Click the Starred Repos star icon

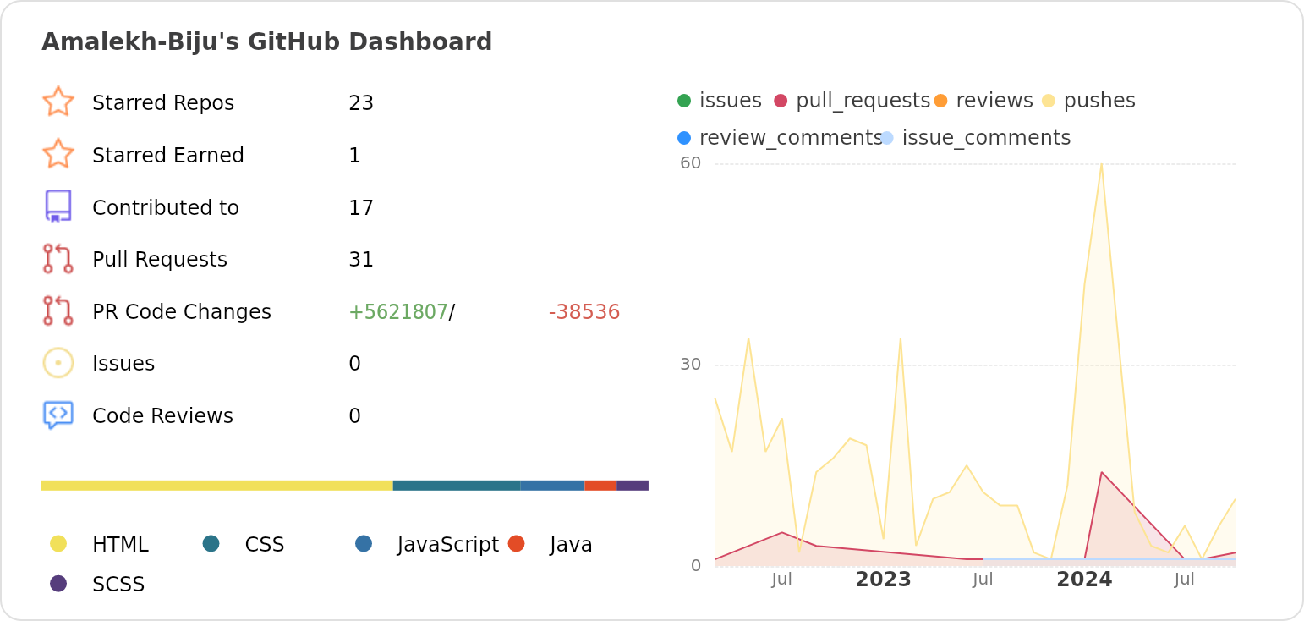tap(58, 102)
